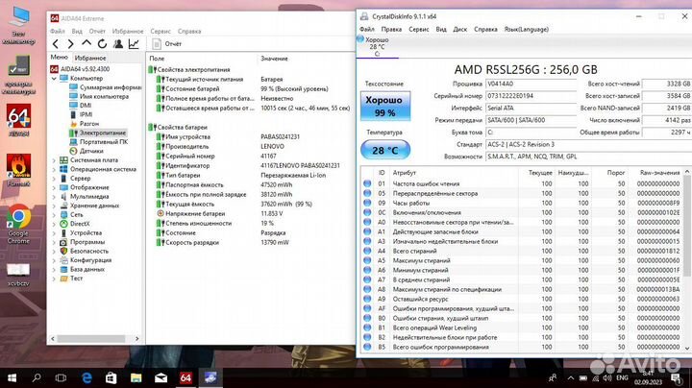Image resolution: width=692 pixels, height=388 pixels.
Task: Click AIDA64 up-level arrow icon
Action: click(86, 43)
